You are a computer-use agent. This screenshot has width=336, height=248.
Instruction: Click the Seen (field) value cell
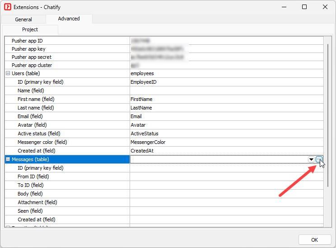227,211
